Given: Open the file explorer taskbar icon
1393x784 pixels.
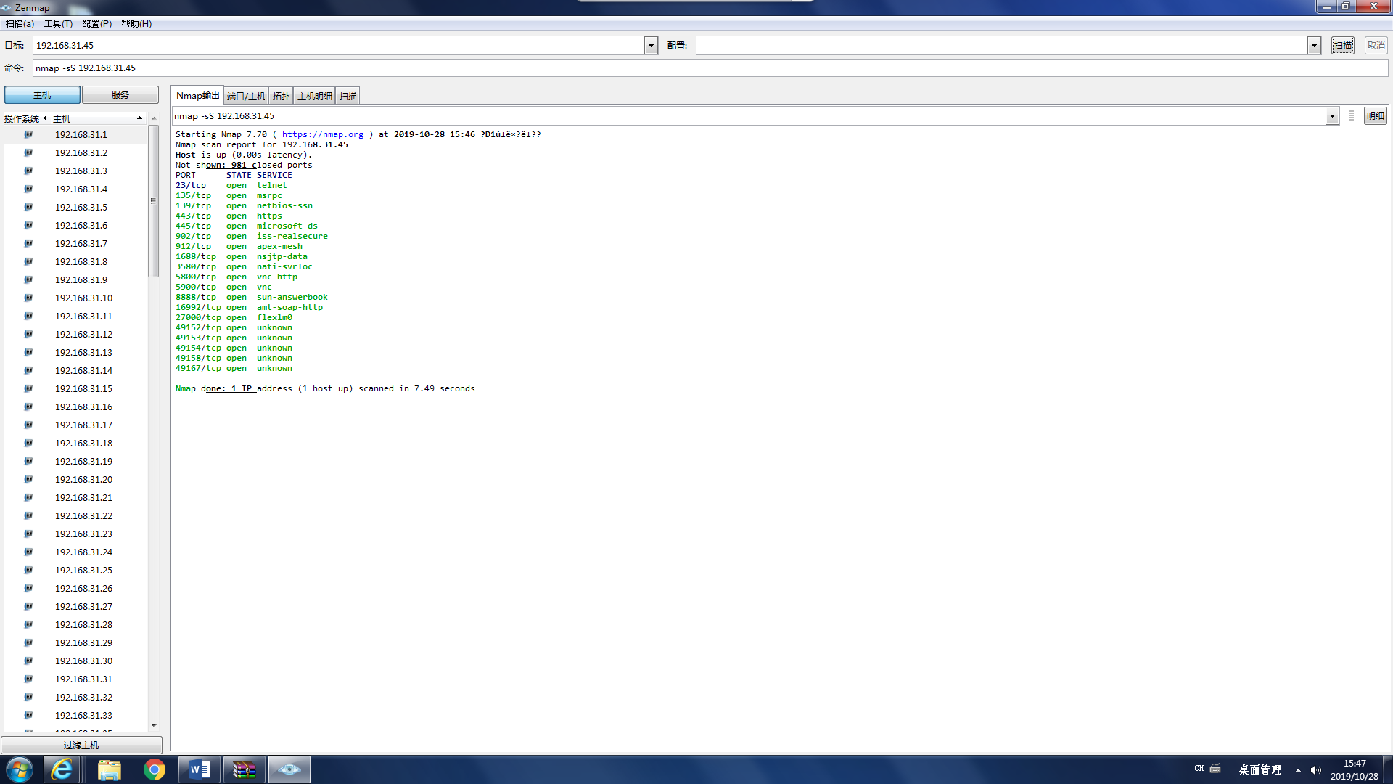Looking at the screenshot, I should 109,769.
